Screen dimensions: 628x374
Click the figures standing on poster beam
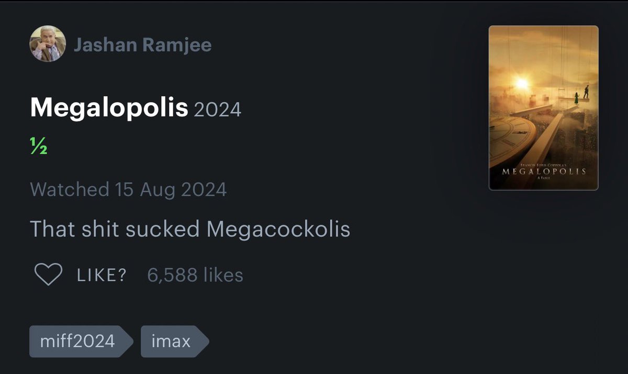pos(581,93)
